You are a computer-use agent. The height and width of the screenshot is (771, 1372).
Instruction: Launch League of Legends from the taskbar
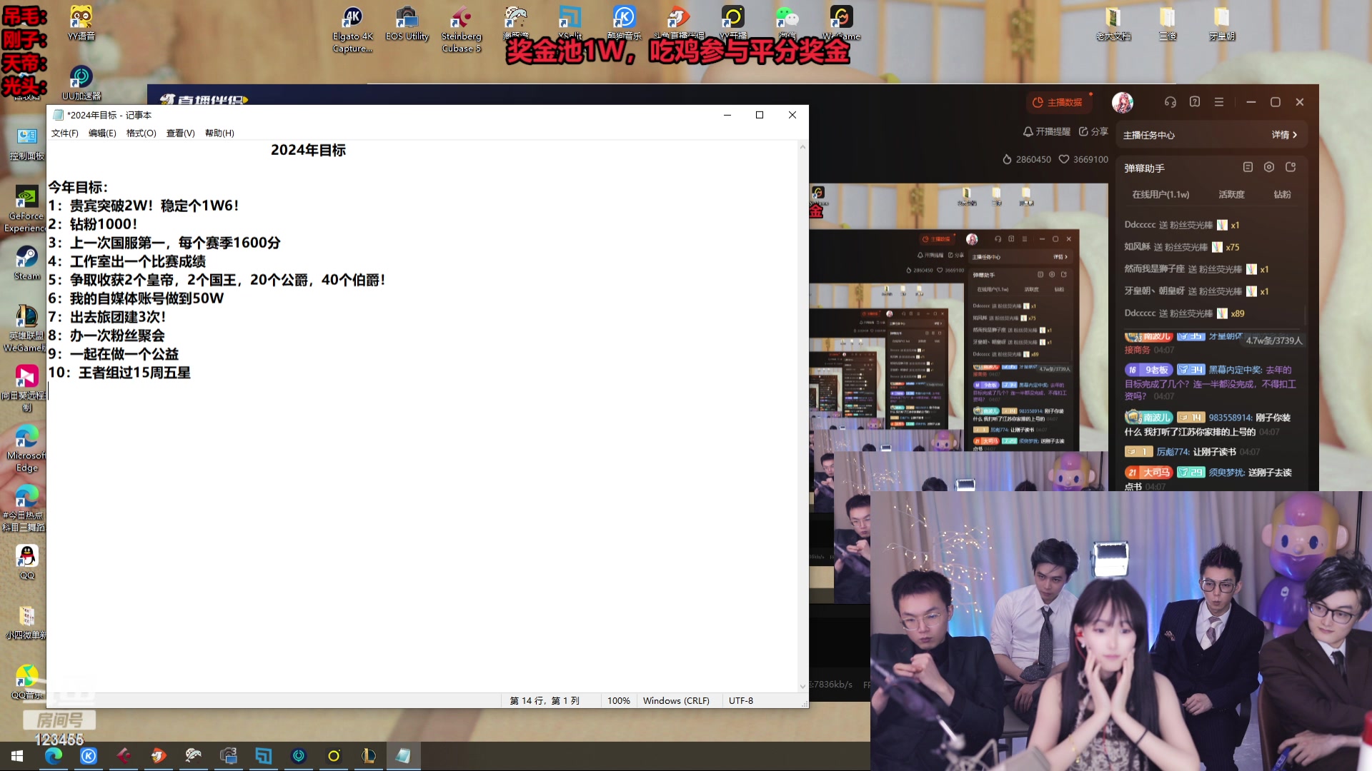(x=367, y=756)
